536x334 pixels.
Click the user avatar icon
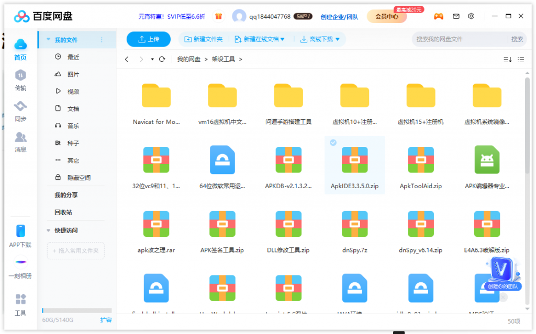coord(239,16)
